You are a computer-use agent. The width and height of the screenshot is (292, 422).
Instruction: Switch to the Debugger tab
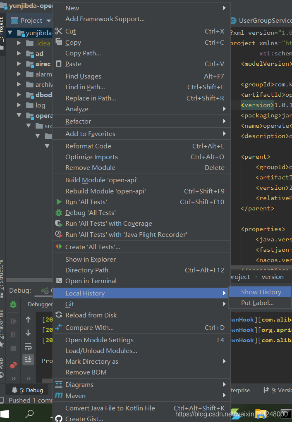point(40,304)
